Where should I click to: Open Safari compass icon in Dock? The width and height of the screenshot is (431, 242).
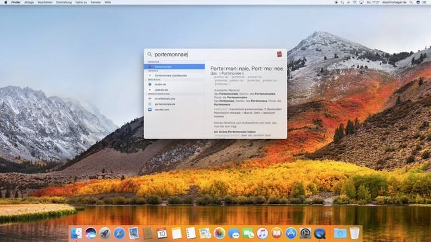[x=119, y=233]
